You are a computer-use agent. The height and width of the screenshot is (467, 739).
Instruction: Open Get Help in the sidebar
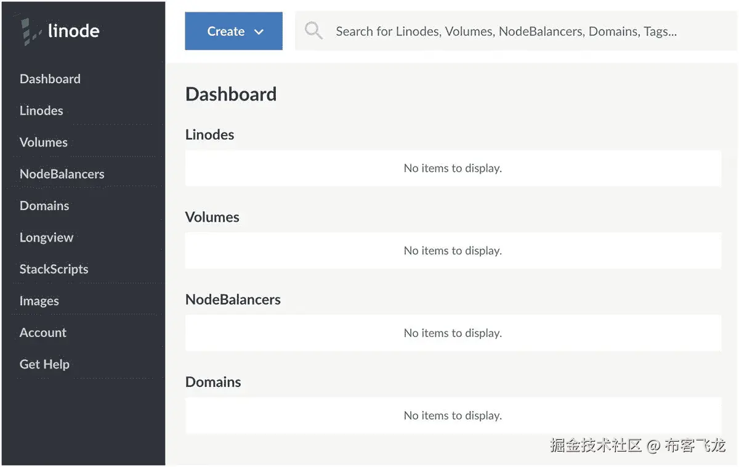click(44, 364)
